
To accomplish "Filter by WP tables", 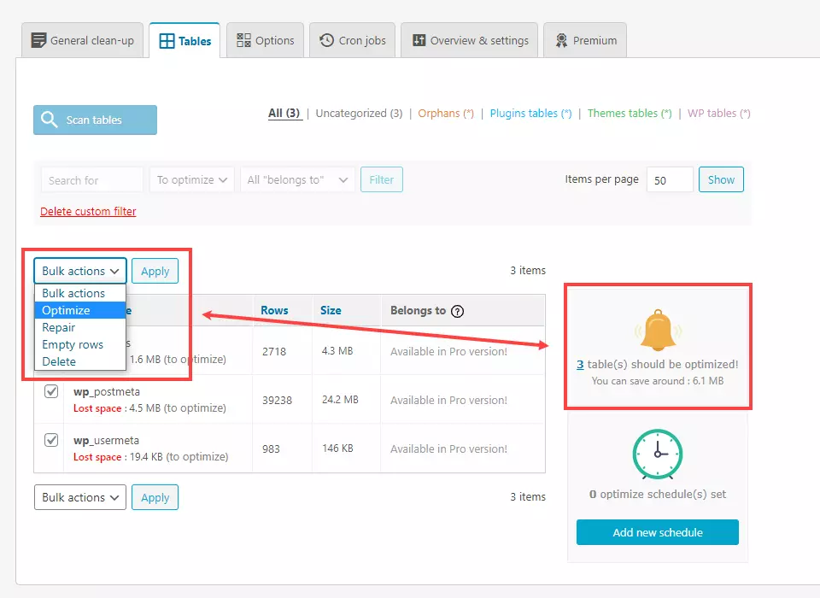I will 719,113.
